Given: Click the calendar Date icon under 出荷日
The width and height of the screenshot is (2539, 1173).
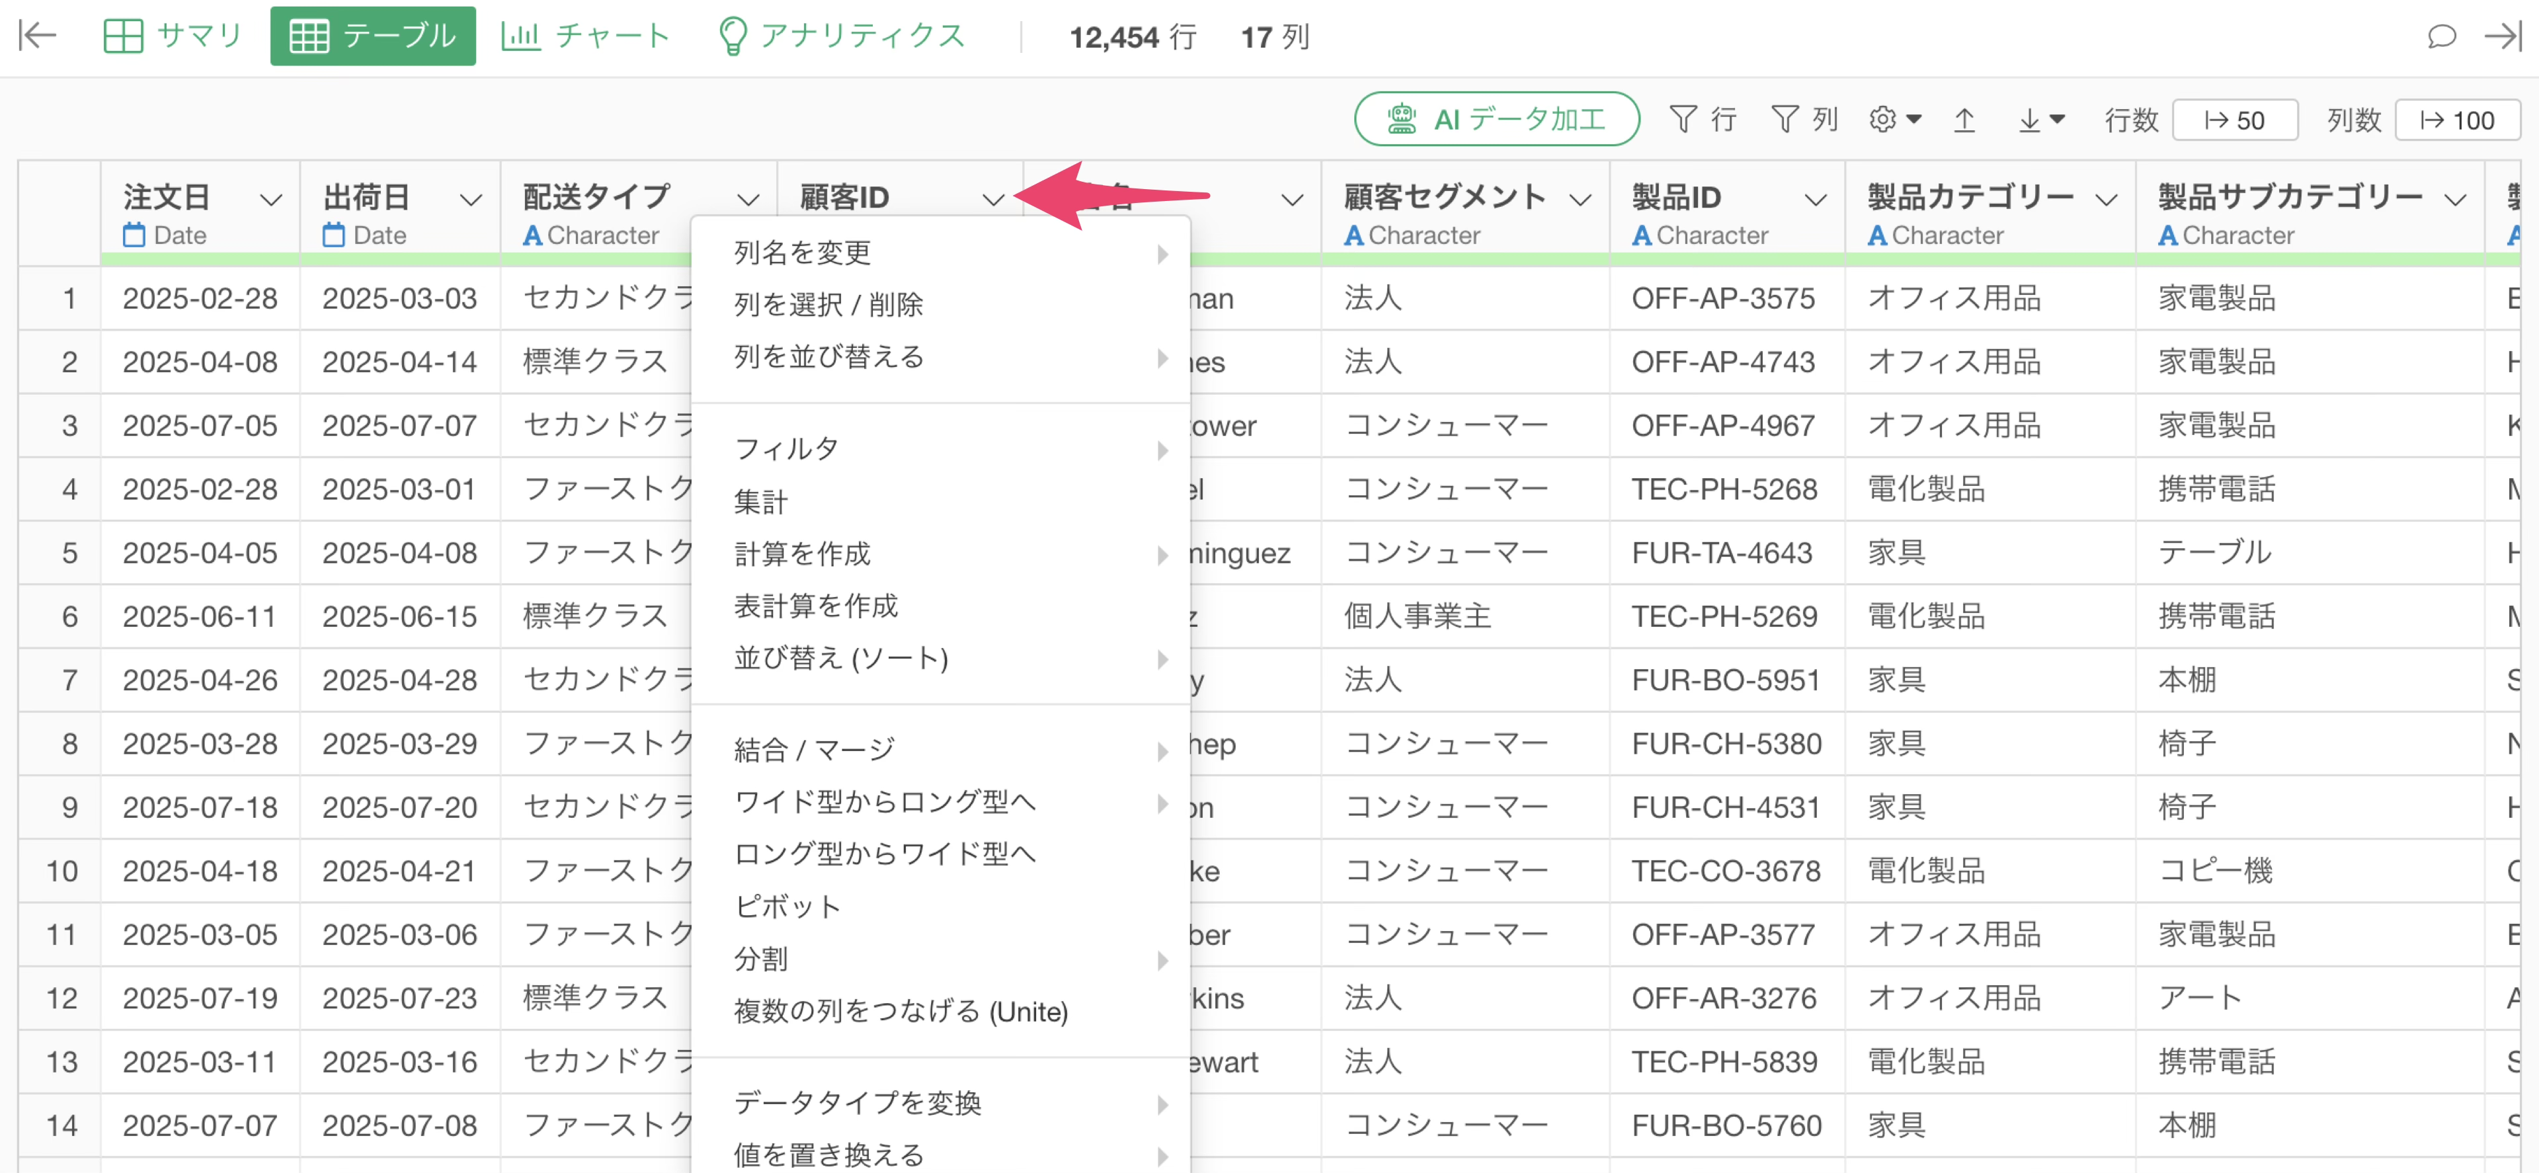Looking at the screenshot, I should click(x=334, y=235).
